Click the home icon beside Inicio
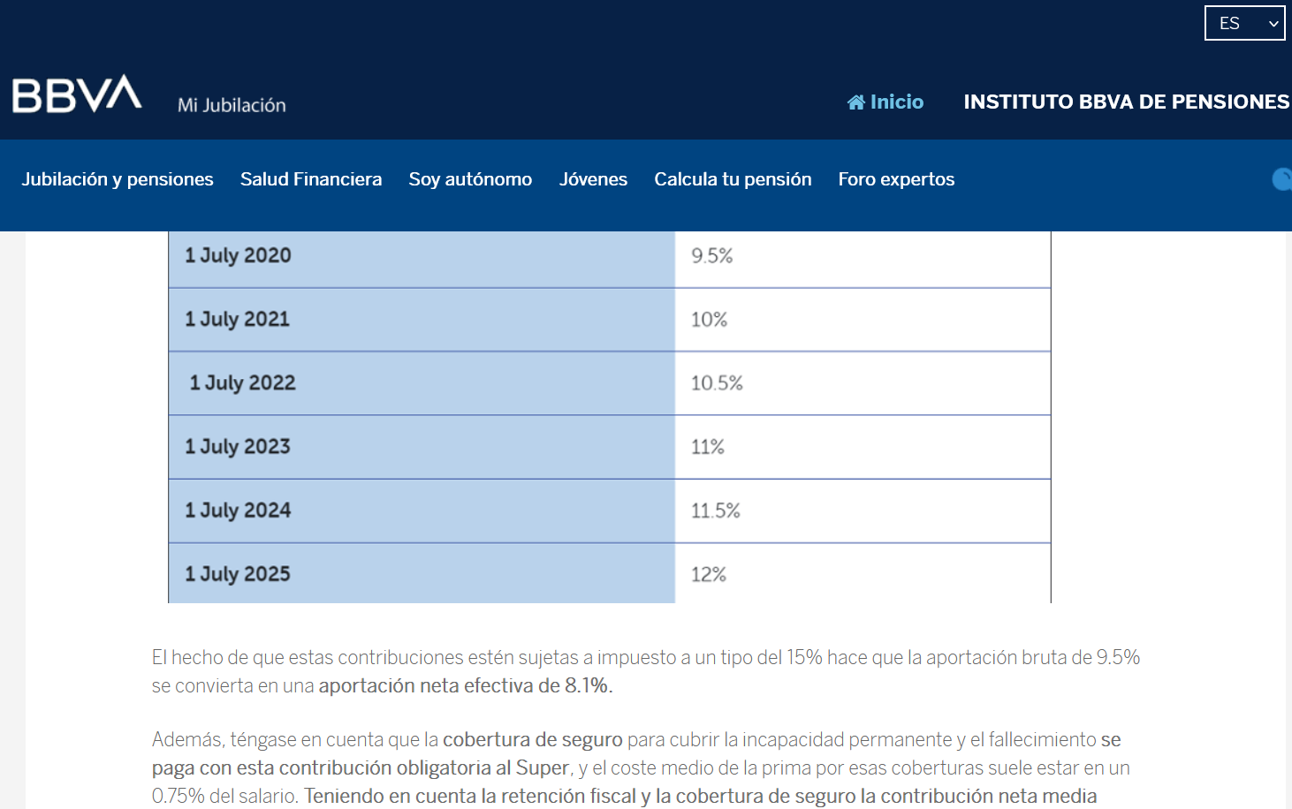Screen dimensions: 1292x809 pyautogui.click(x=855, y=102)
